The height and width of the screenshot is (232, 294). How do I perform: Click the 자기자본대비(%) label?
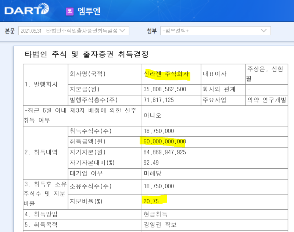click(x=92, y=163)
